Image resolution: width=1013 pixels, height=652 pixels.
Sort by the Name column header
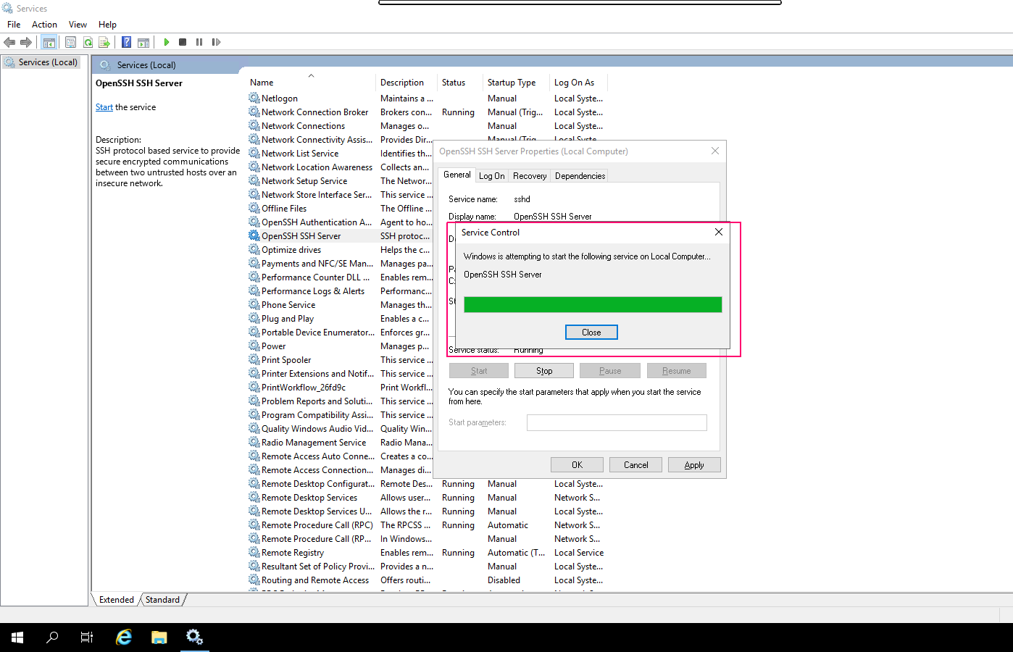(x=311, y=83)
